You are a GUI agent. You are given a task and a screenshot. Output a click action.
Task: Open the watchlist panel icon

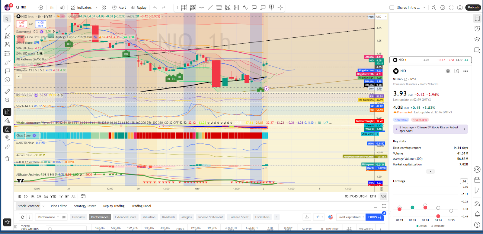click(x=477, y=18)
